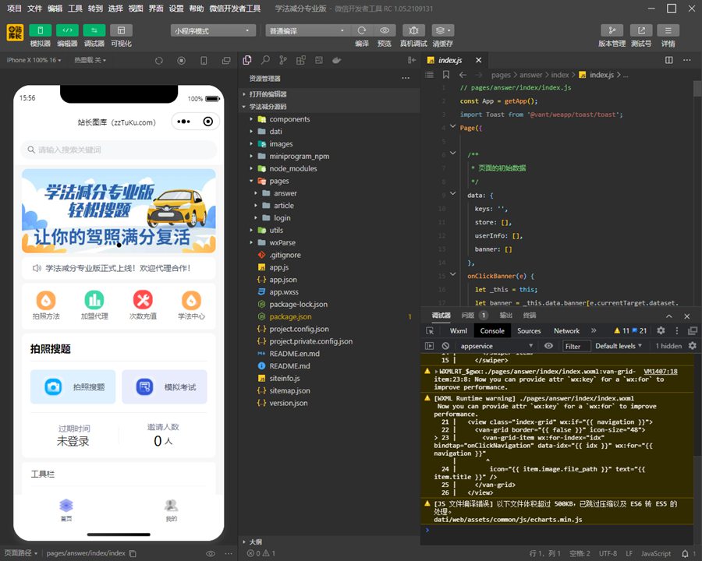This screenshot has height=561, width=702.
Task: Toggle the 调试器 debugger panel button
Action: [94, 30]
